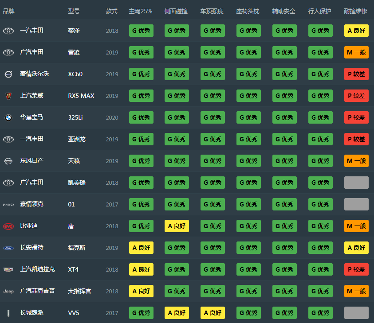Click the WEY logo beside 长城魏派
The width and height of the screenshot is (374, 323).
tap(8, 313)
